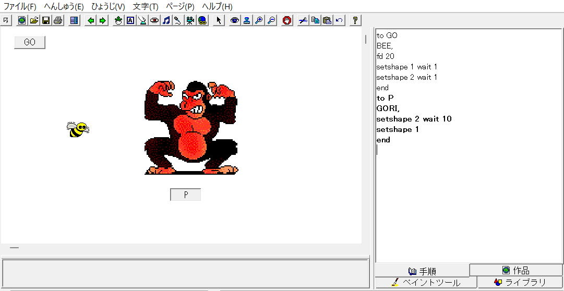Select the eye tool

click(234, 20)
